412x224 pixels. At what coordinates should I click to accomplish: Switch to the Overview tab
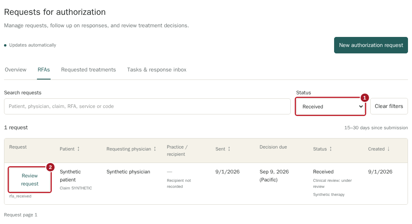(x=16, y=69)
